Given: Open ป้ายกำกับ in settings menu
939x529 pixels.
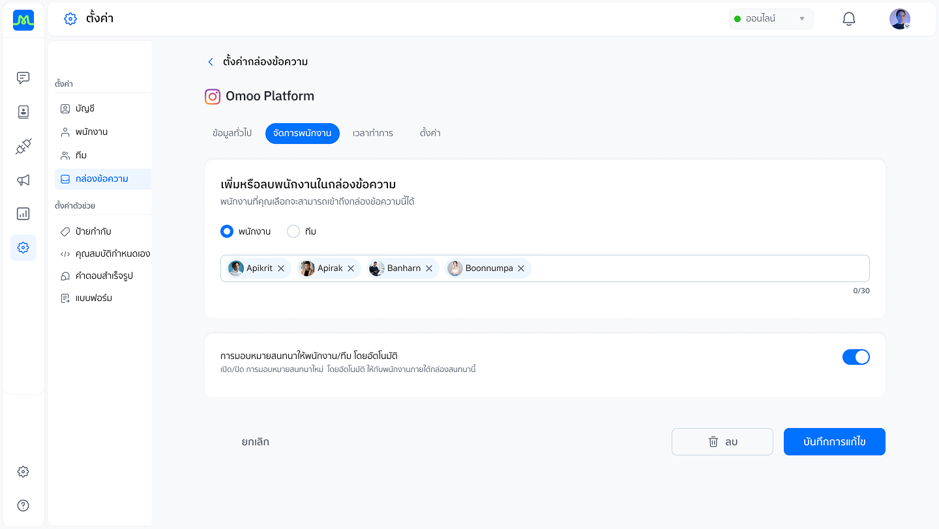Looking at the screenshot, I should click(103, 232).
